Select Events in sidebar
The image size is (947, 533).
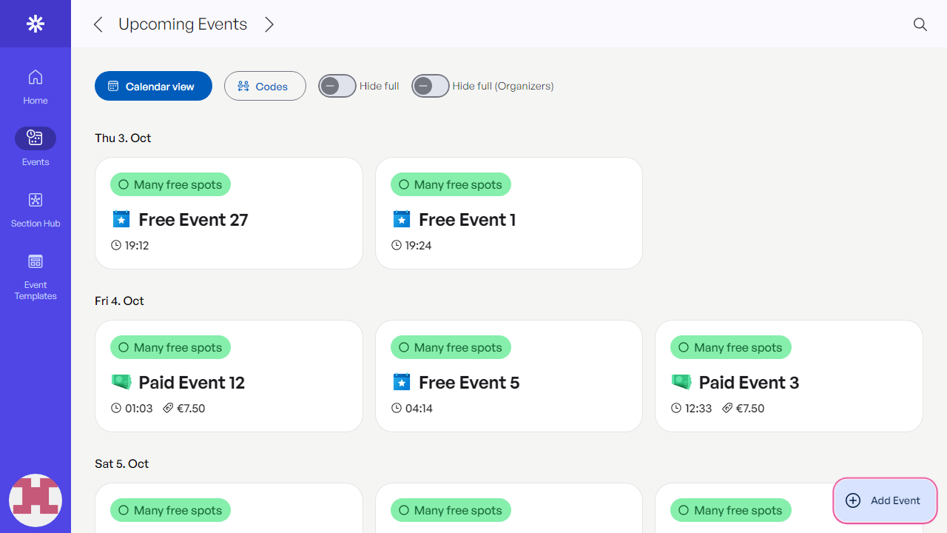click(35, 147)
